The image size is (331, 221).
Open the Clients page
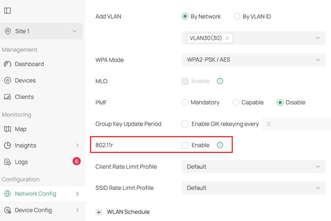(x=24, y=97)
